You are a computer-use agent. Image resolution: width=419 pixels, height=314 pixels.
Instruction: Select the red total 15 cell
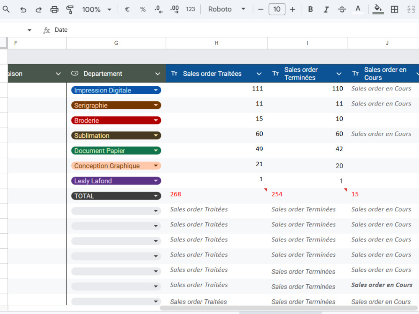pos(383,196)
